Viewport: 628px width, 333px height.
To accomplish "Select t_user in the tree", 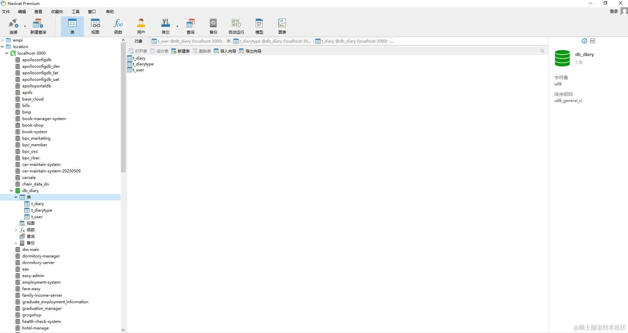I will (x=37, y=217).
